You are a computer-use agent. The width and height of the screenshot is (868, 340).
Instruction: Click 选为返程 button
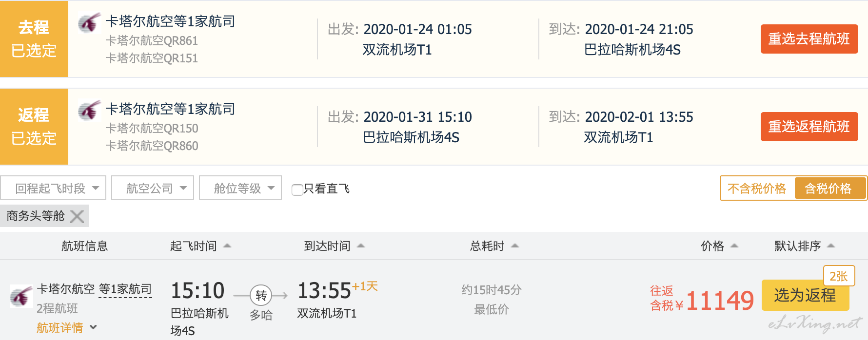click(x=805, y=295)
